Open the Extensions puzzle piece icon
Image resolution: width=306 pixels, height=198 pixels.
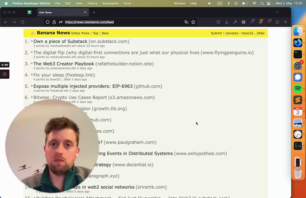coord(277,22)
